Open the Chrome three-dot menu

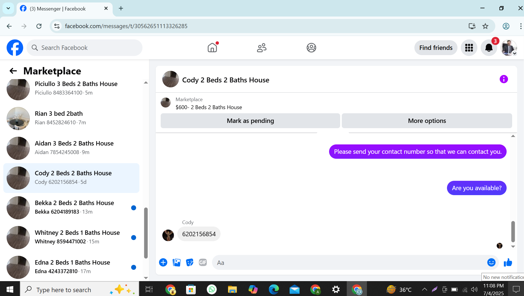[x=521, y=26]
